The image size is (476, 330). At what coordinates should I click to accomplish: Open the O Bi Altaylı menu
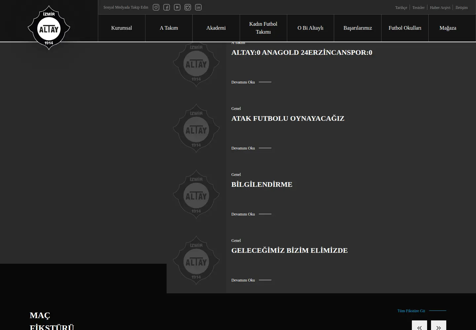click(310, 28)
